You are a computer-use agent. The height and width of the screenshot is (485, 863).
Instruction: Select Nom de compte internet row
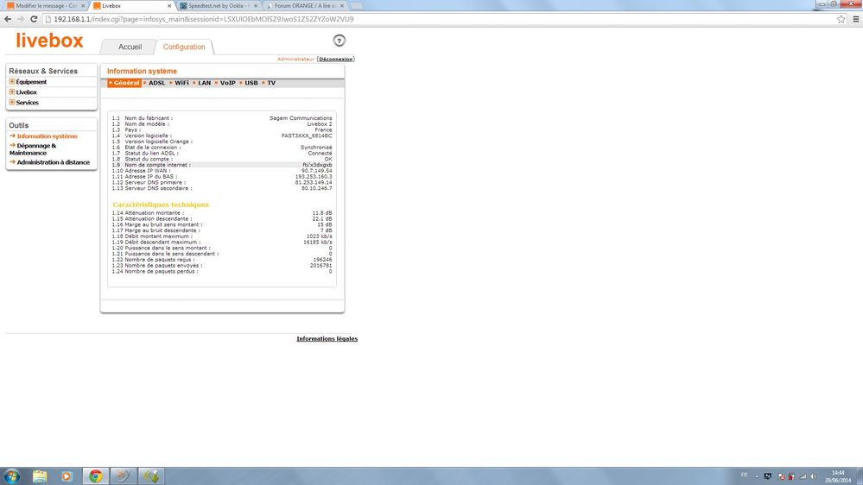(x=222, y=165)
